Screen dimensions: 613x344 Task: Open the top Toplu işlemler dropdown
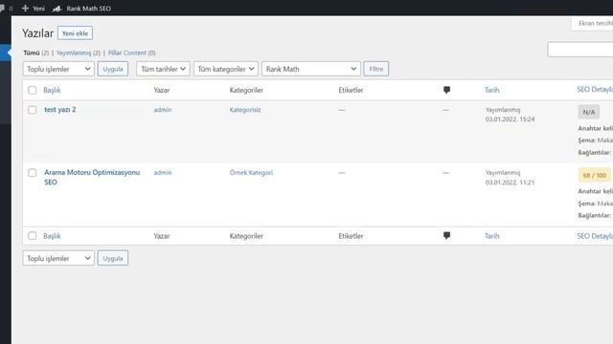coord(58,69)
